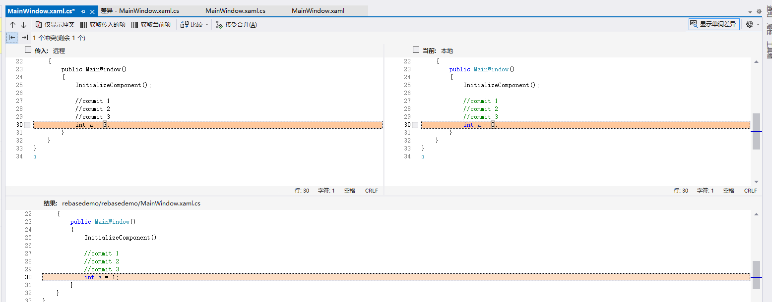Click the current pane scrollbar down arrow

pos(756,182)
